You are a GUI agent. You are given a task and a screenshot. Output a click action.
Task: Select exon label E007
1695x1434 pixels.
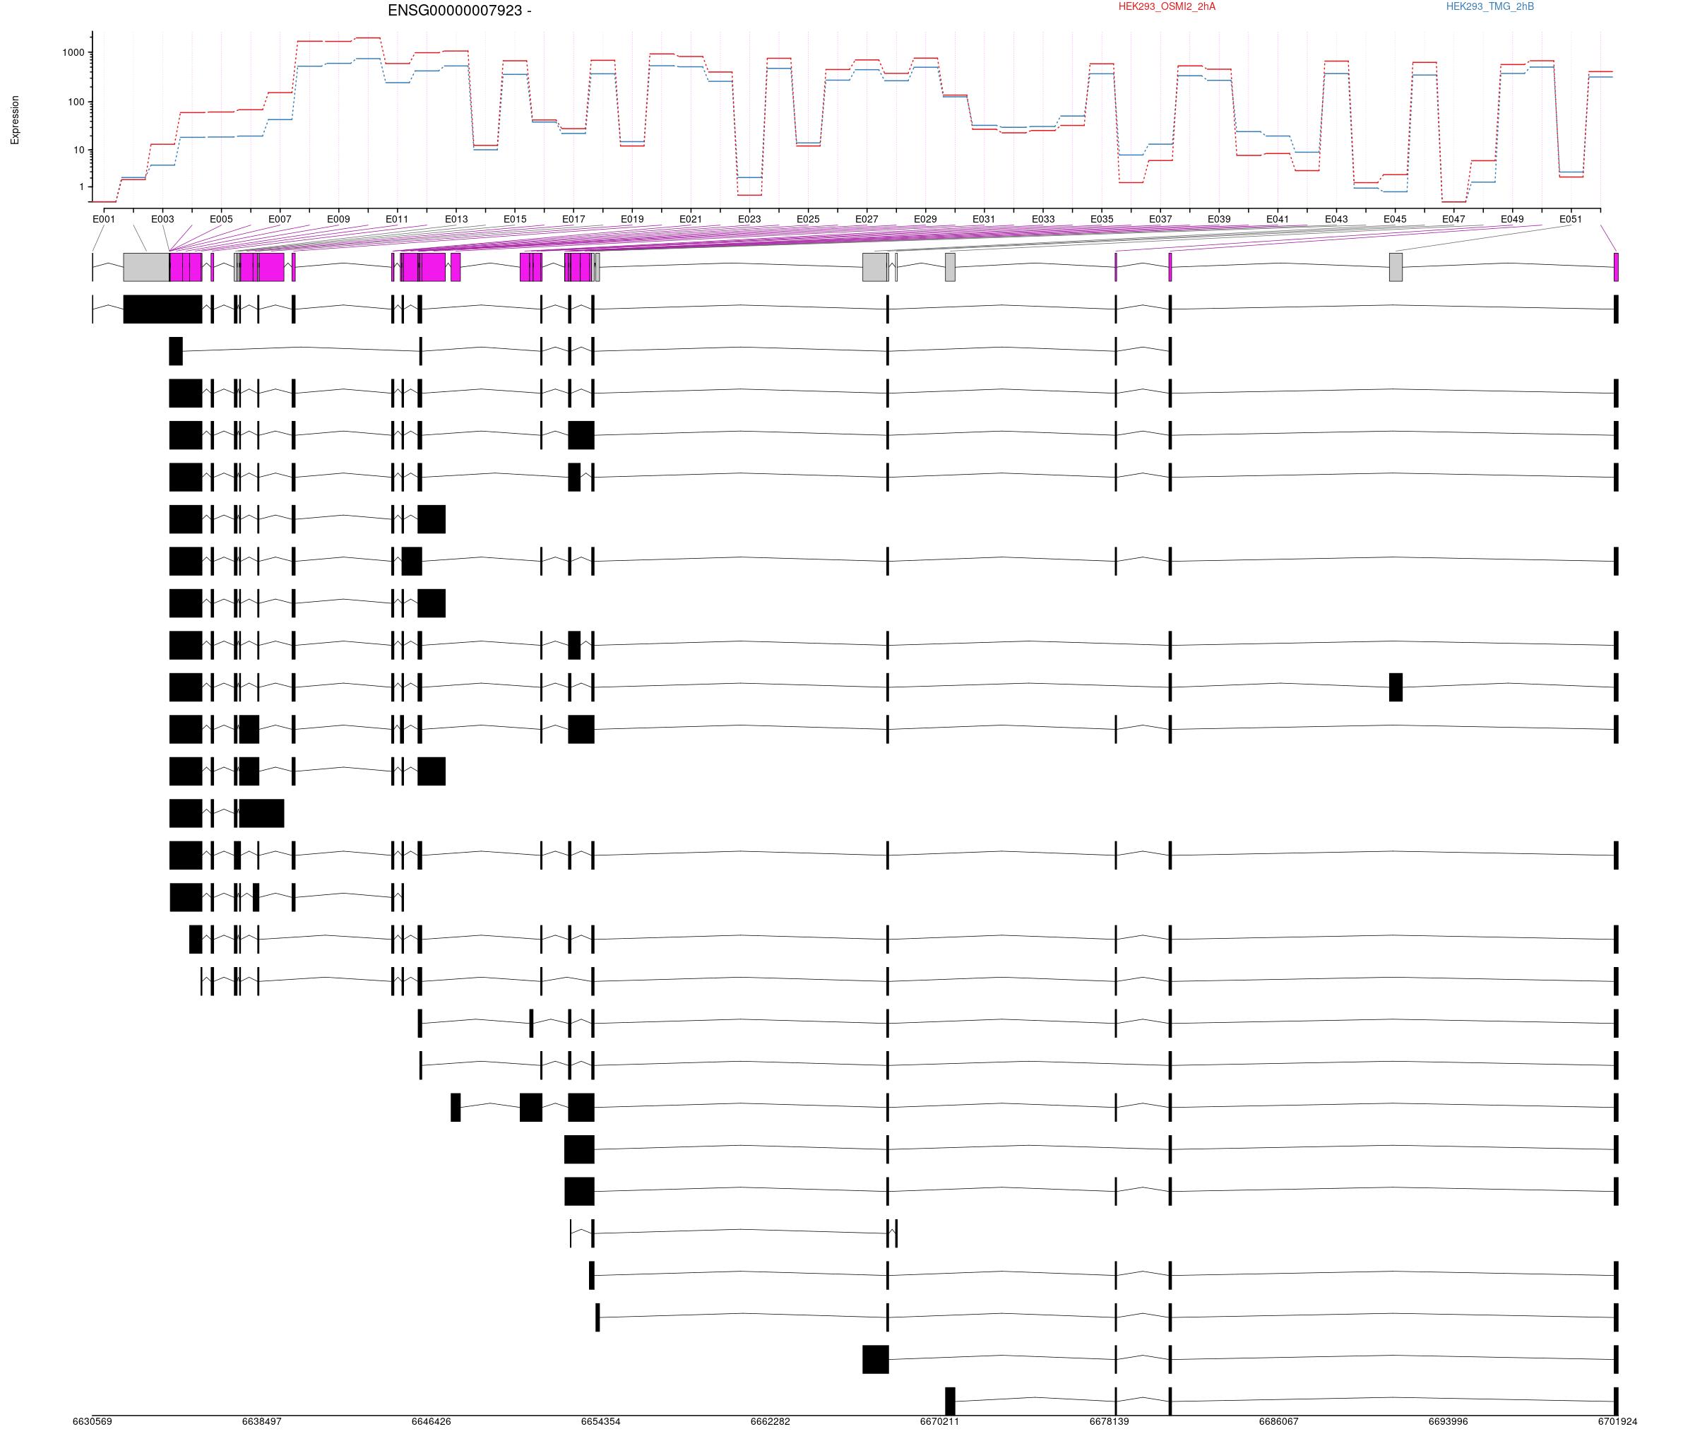pyautogui.click(x=280, y=220)
